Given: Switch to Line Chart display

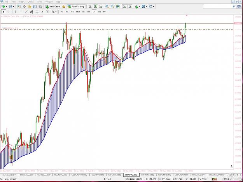Looking at the screenshot, I should (x=101, y=7).
